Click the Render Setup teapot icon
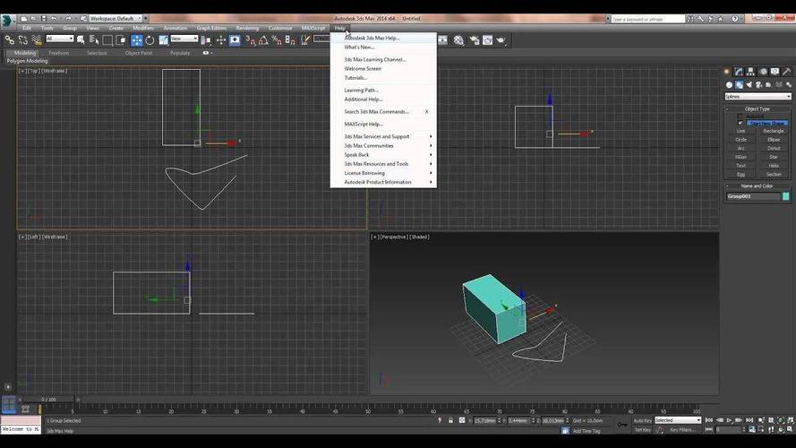The width and height of the screenshot is (796, 448). (474, 40)
